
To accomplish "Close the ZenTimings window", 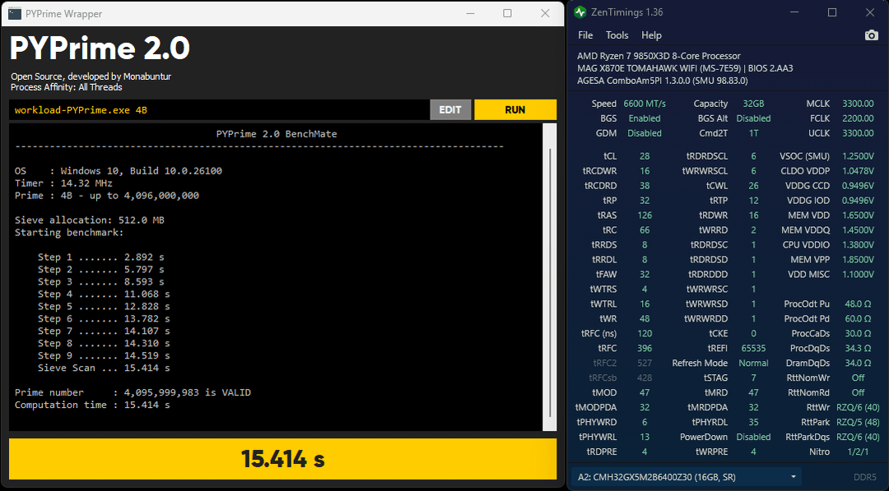I will (x=870, y=12).
